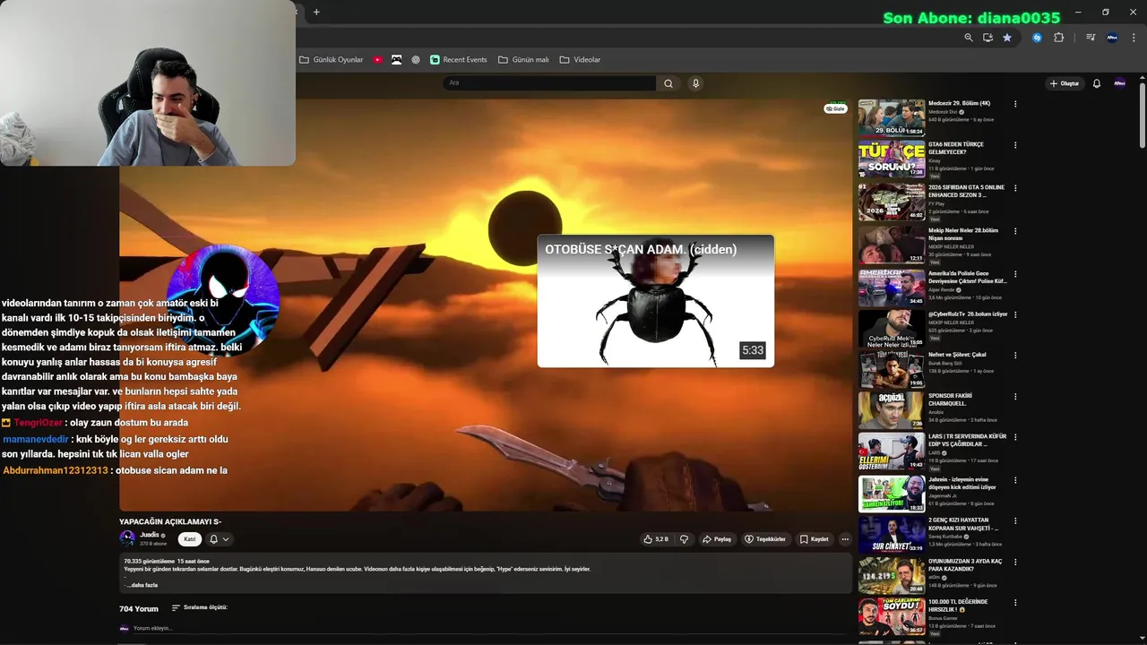The image size is (1147, 645).
Task: Open the more actions ellipsis below the video
Action: point(844,539)
